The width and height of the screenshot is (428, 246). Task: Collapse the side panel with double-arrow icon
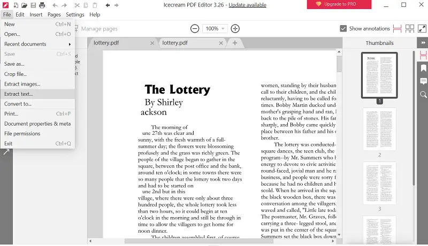click(423, 43)
